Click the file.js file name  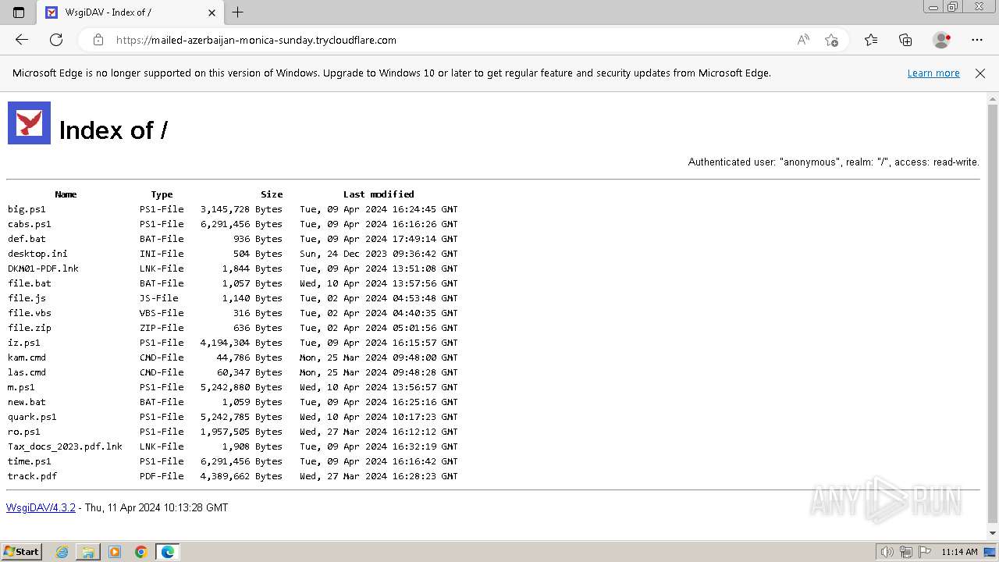(x=27, y=298)
